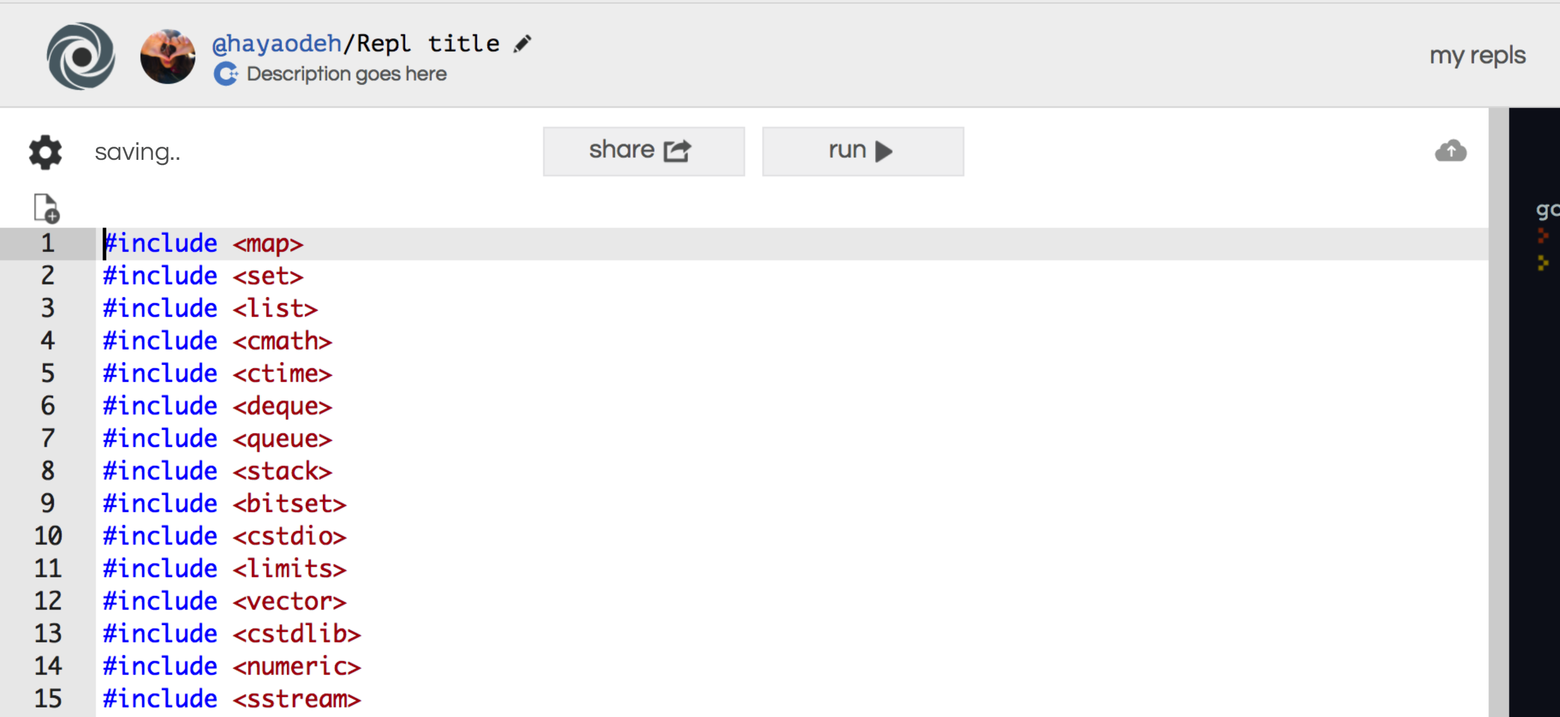
Task: Click the settings gear icon
Action: pos(45,151)
